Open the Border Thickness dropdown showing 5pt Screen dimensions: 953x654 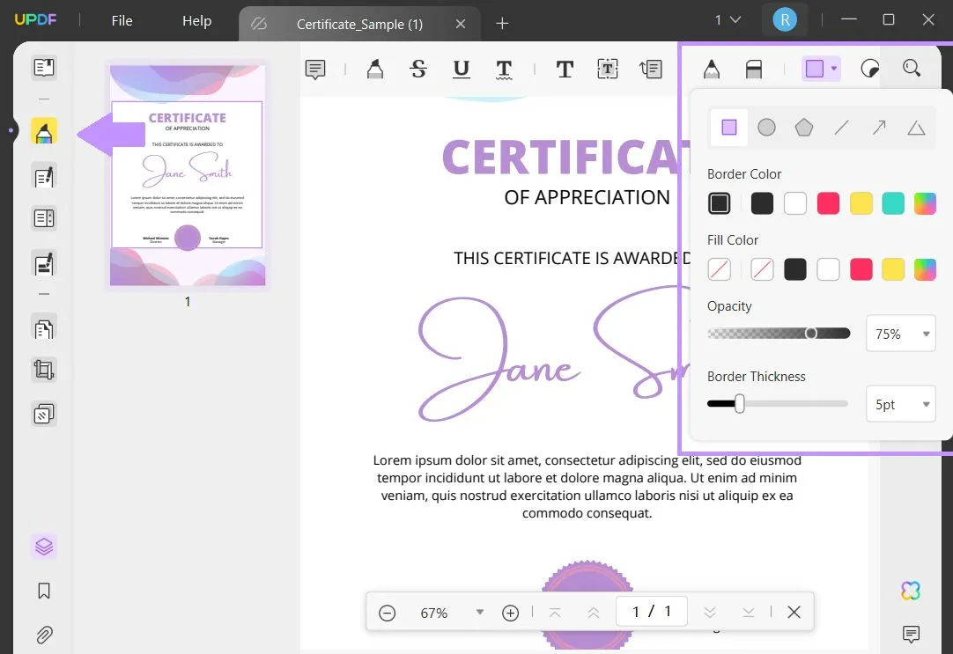click(900, 404)
